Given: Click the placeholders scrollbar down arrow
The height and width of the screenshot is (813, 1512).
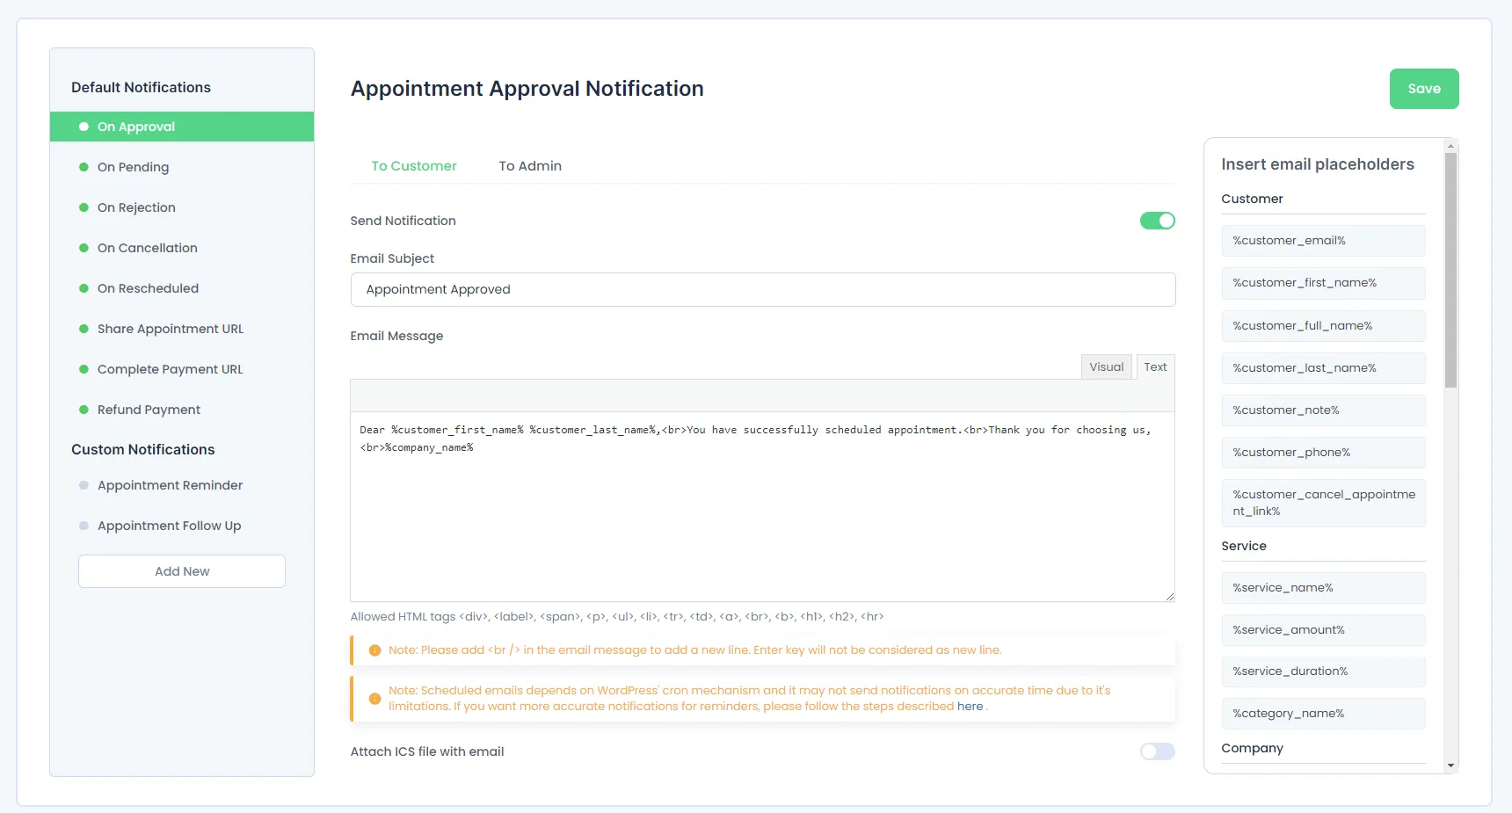Looking at the screenshot, I should 1450,766.
